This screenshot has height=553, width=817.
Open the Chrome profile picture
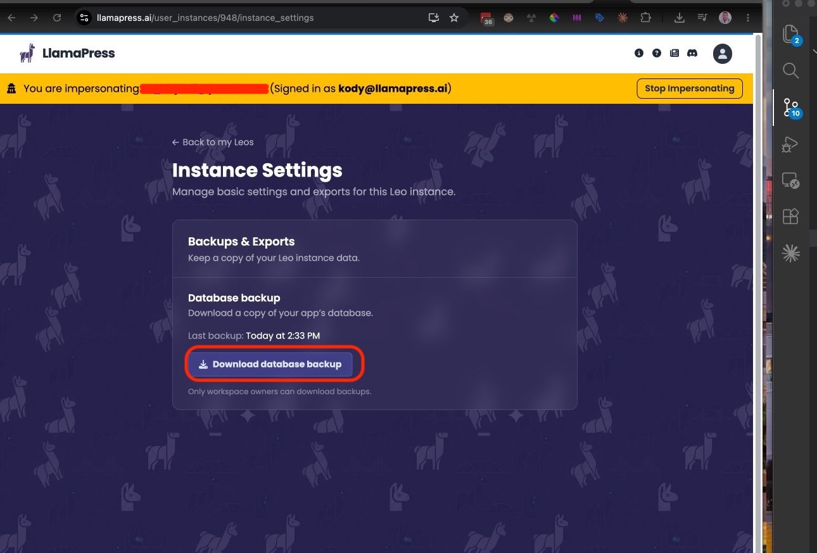pos(725,18)
